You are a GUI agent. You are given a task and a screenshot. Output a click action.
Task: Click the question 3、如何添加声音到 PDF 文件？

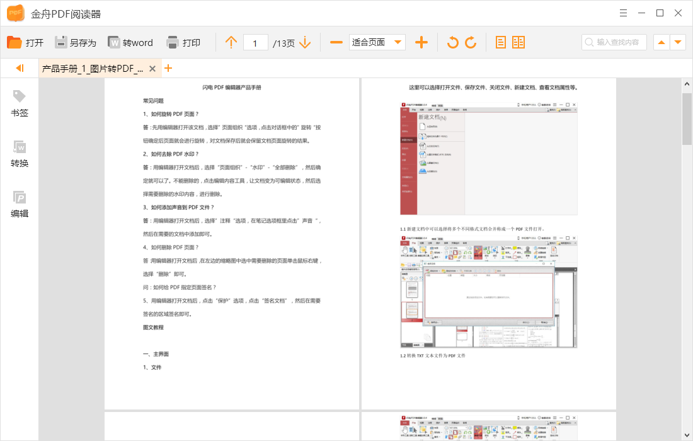178,207
